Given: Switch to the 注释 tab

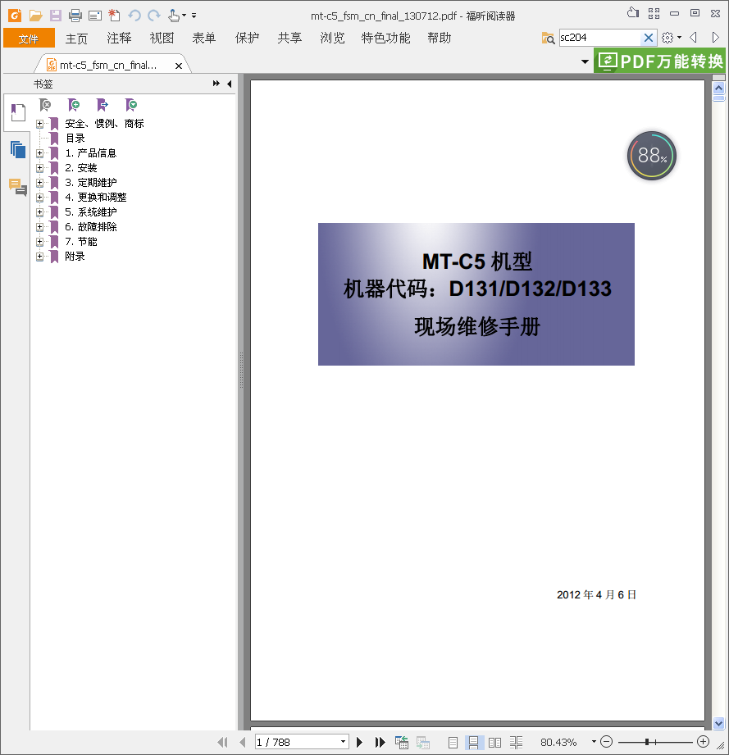Looking at the screenshot, I should pos(119,38).
